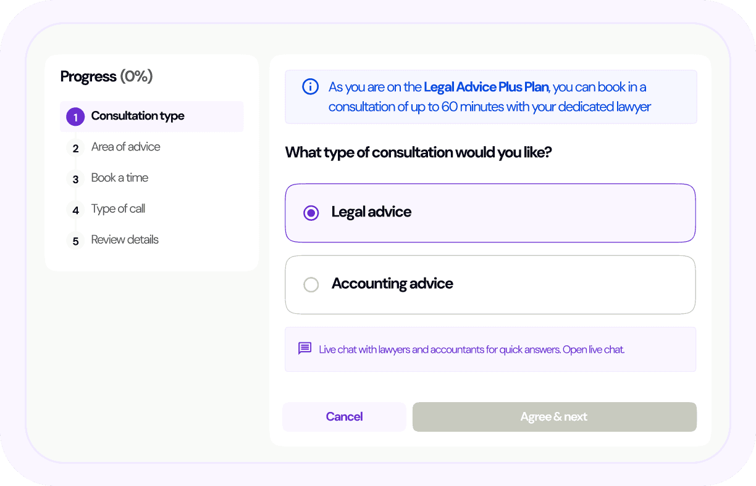Jump to Book a time step
This screenshot has height=486, width=756.
coord(120,178)
